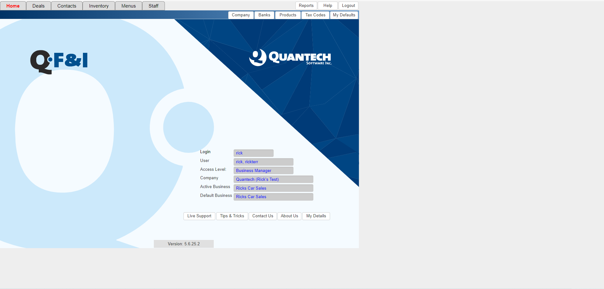The image size is (604, 289).
Task: Open the Reports section
Action: click(x=306, y=5)
